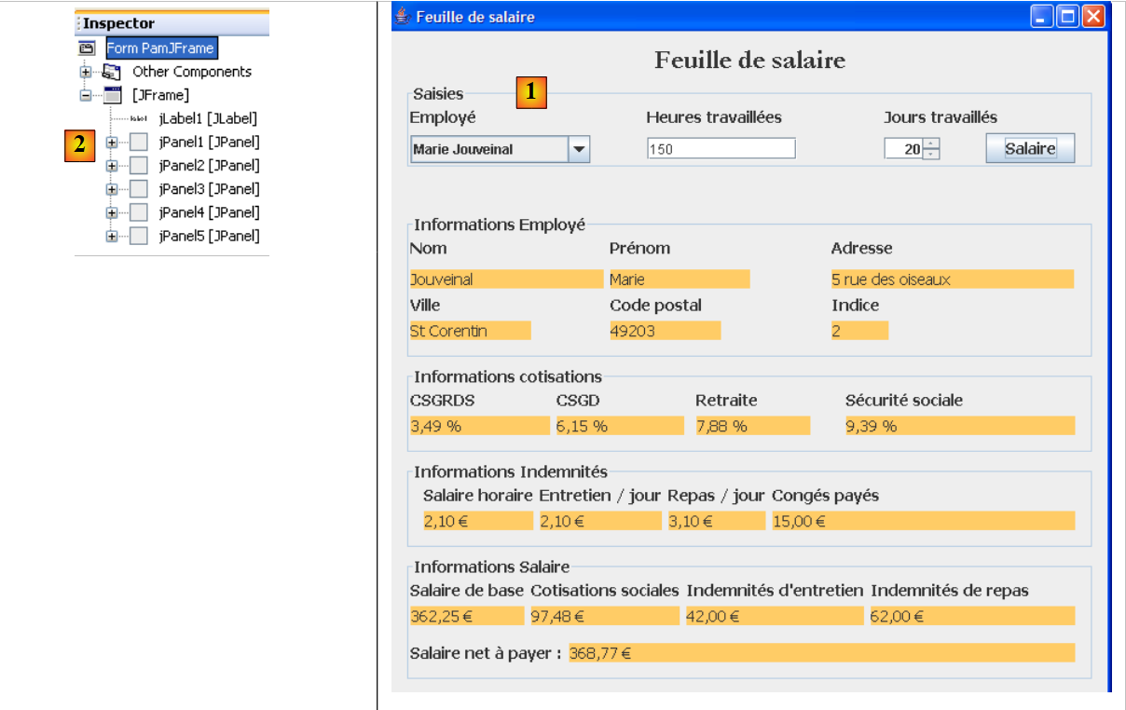
Task: Expand the jPanel5 tree node
Action: [112, 237]
